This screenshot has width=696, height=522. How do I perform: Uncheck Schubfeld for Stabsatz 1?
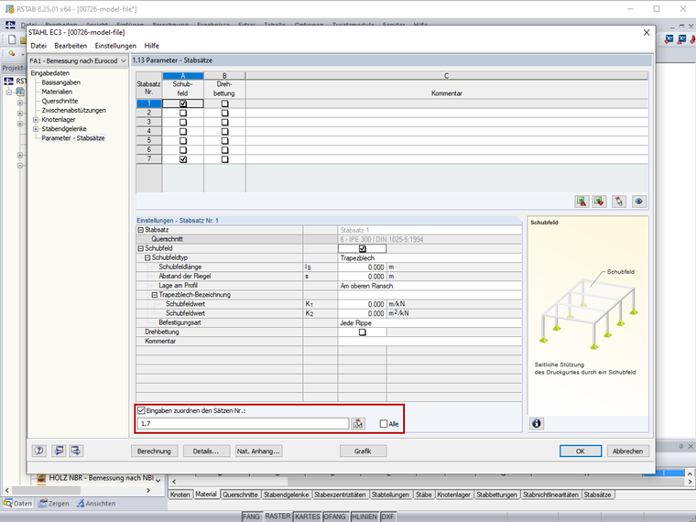[183, 103]
